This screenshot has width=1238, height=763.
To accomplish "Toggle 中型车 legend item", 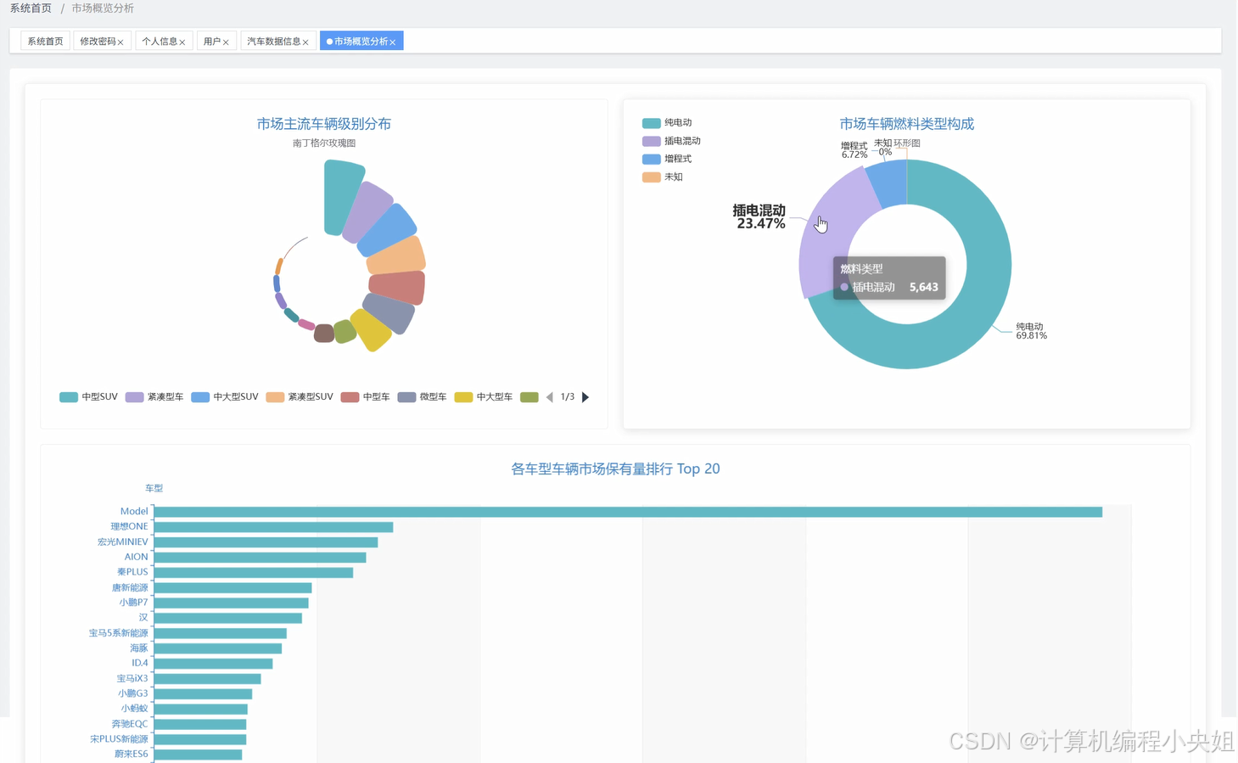I will coord(365,397).
